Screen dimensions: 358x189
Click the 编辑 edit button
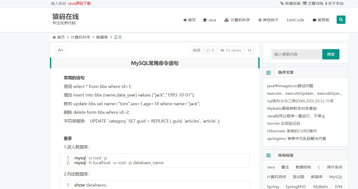pyautogui.click(x=196, y=50)
